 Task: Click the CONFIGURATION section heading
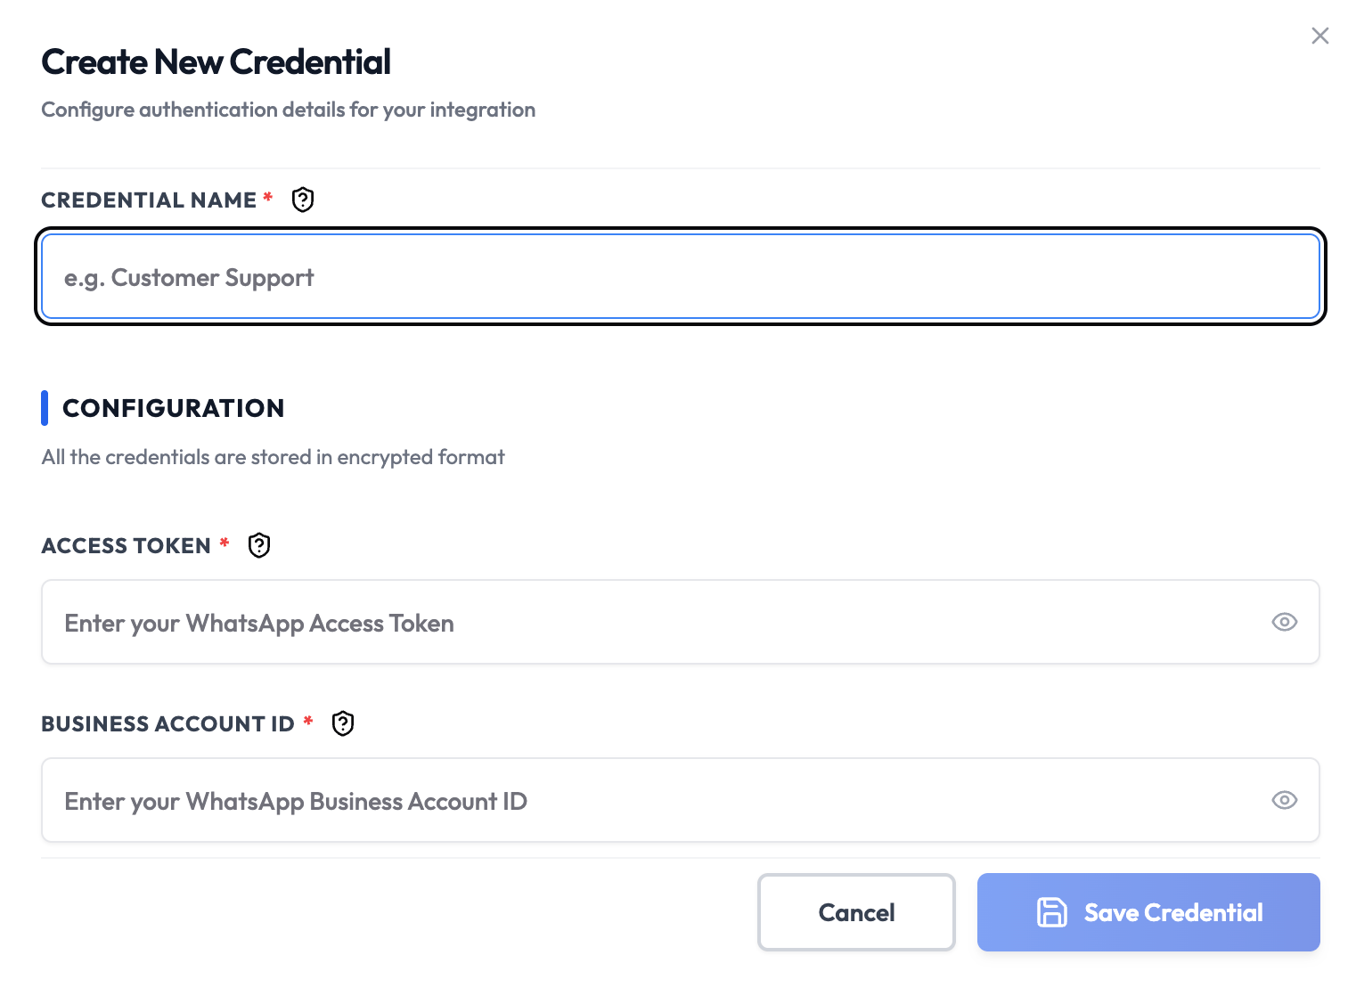(174, 408)
